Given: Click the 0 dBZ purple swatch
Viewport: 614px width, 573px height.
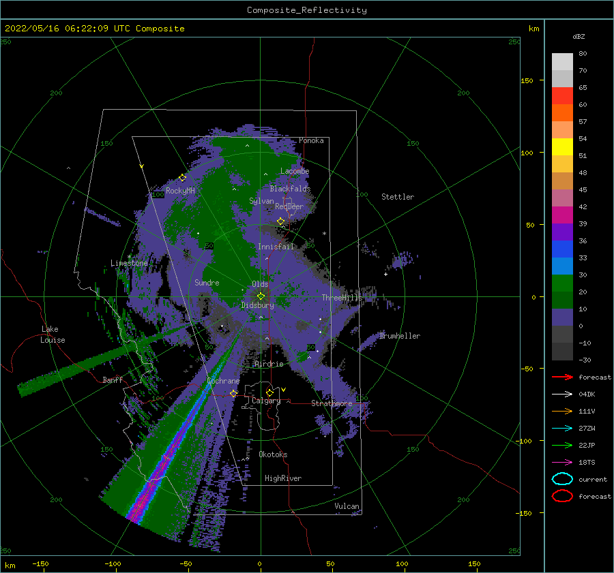Looking at the screenshot, I should point(562,318).
